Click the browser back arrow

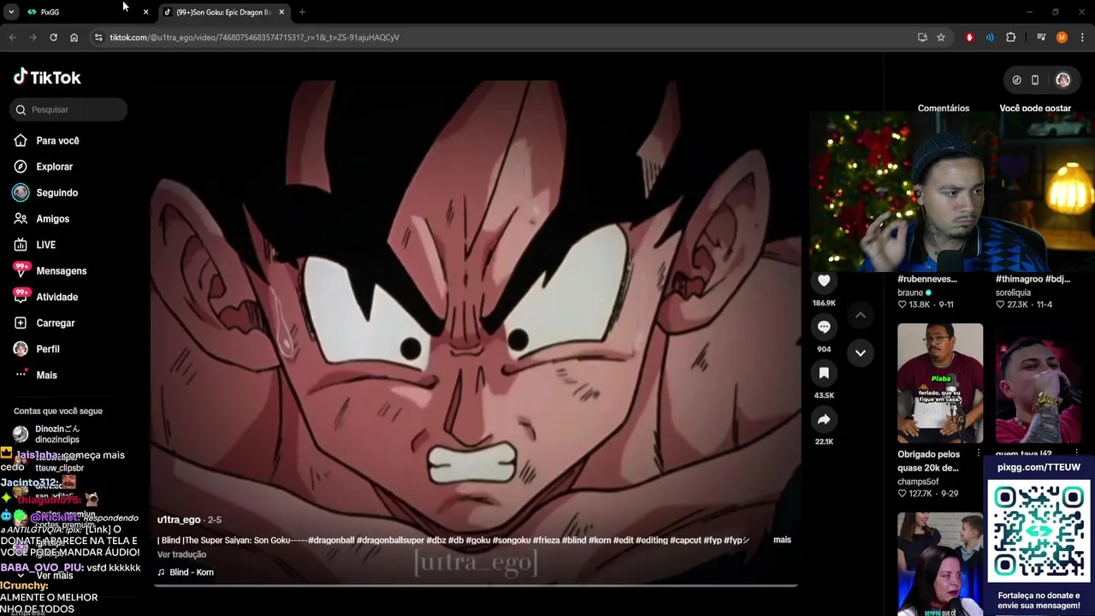[x=12, y=37]
